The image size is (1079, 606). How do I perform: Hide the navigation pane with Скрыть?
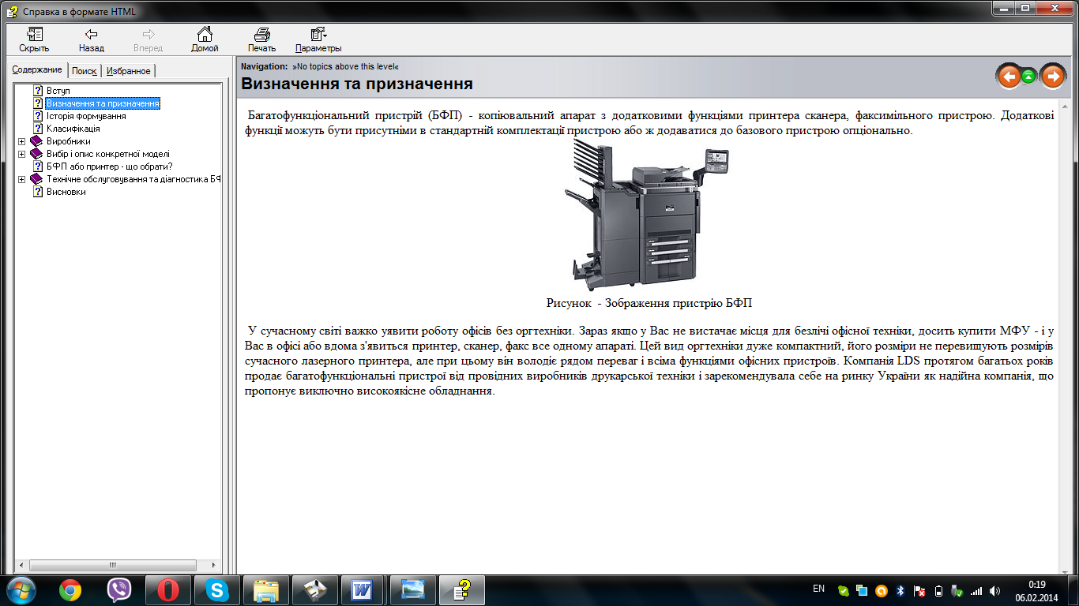click(34, 40)
